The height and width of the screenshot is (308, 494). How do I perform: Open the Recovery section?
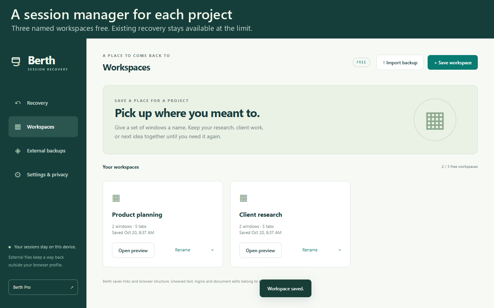(x=43, y=103)
